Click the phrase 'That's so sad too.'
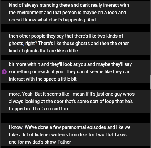Image resolution: width=151 pixels, height=148 pixels. (x=51, y=109)
